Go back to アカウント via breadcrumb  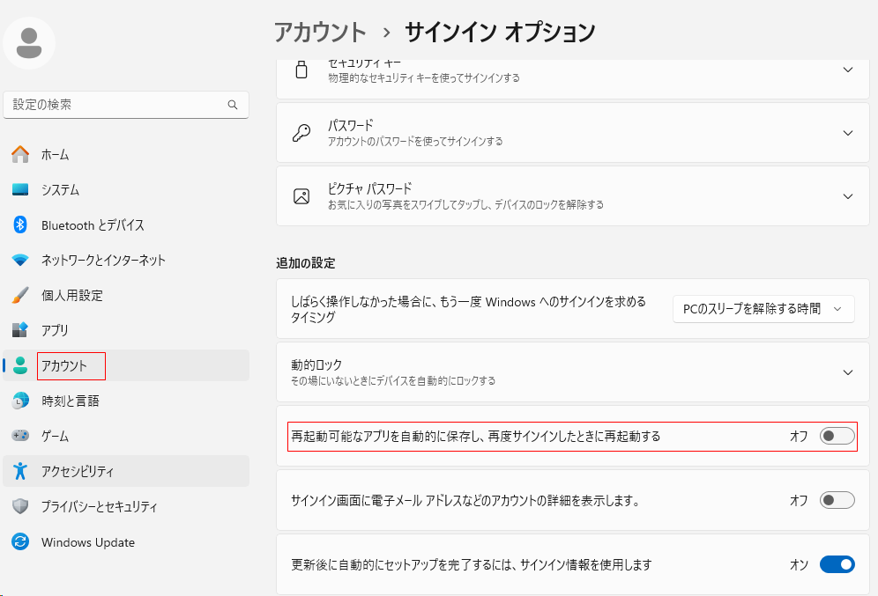click(320, 33)
